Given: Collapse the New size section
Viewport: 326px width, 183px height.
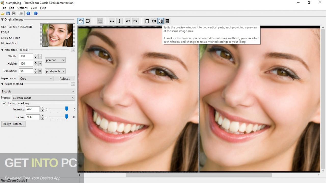Looking at the screenshot, I should (2, 50).
